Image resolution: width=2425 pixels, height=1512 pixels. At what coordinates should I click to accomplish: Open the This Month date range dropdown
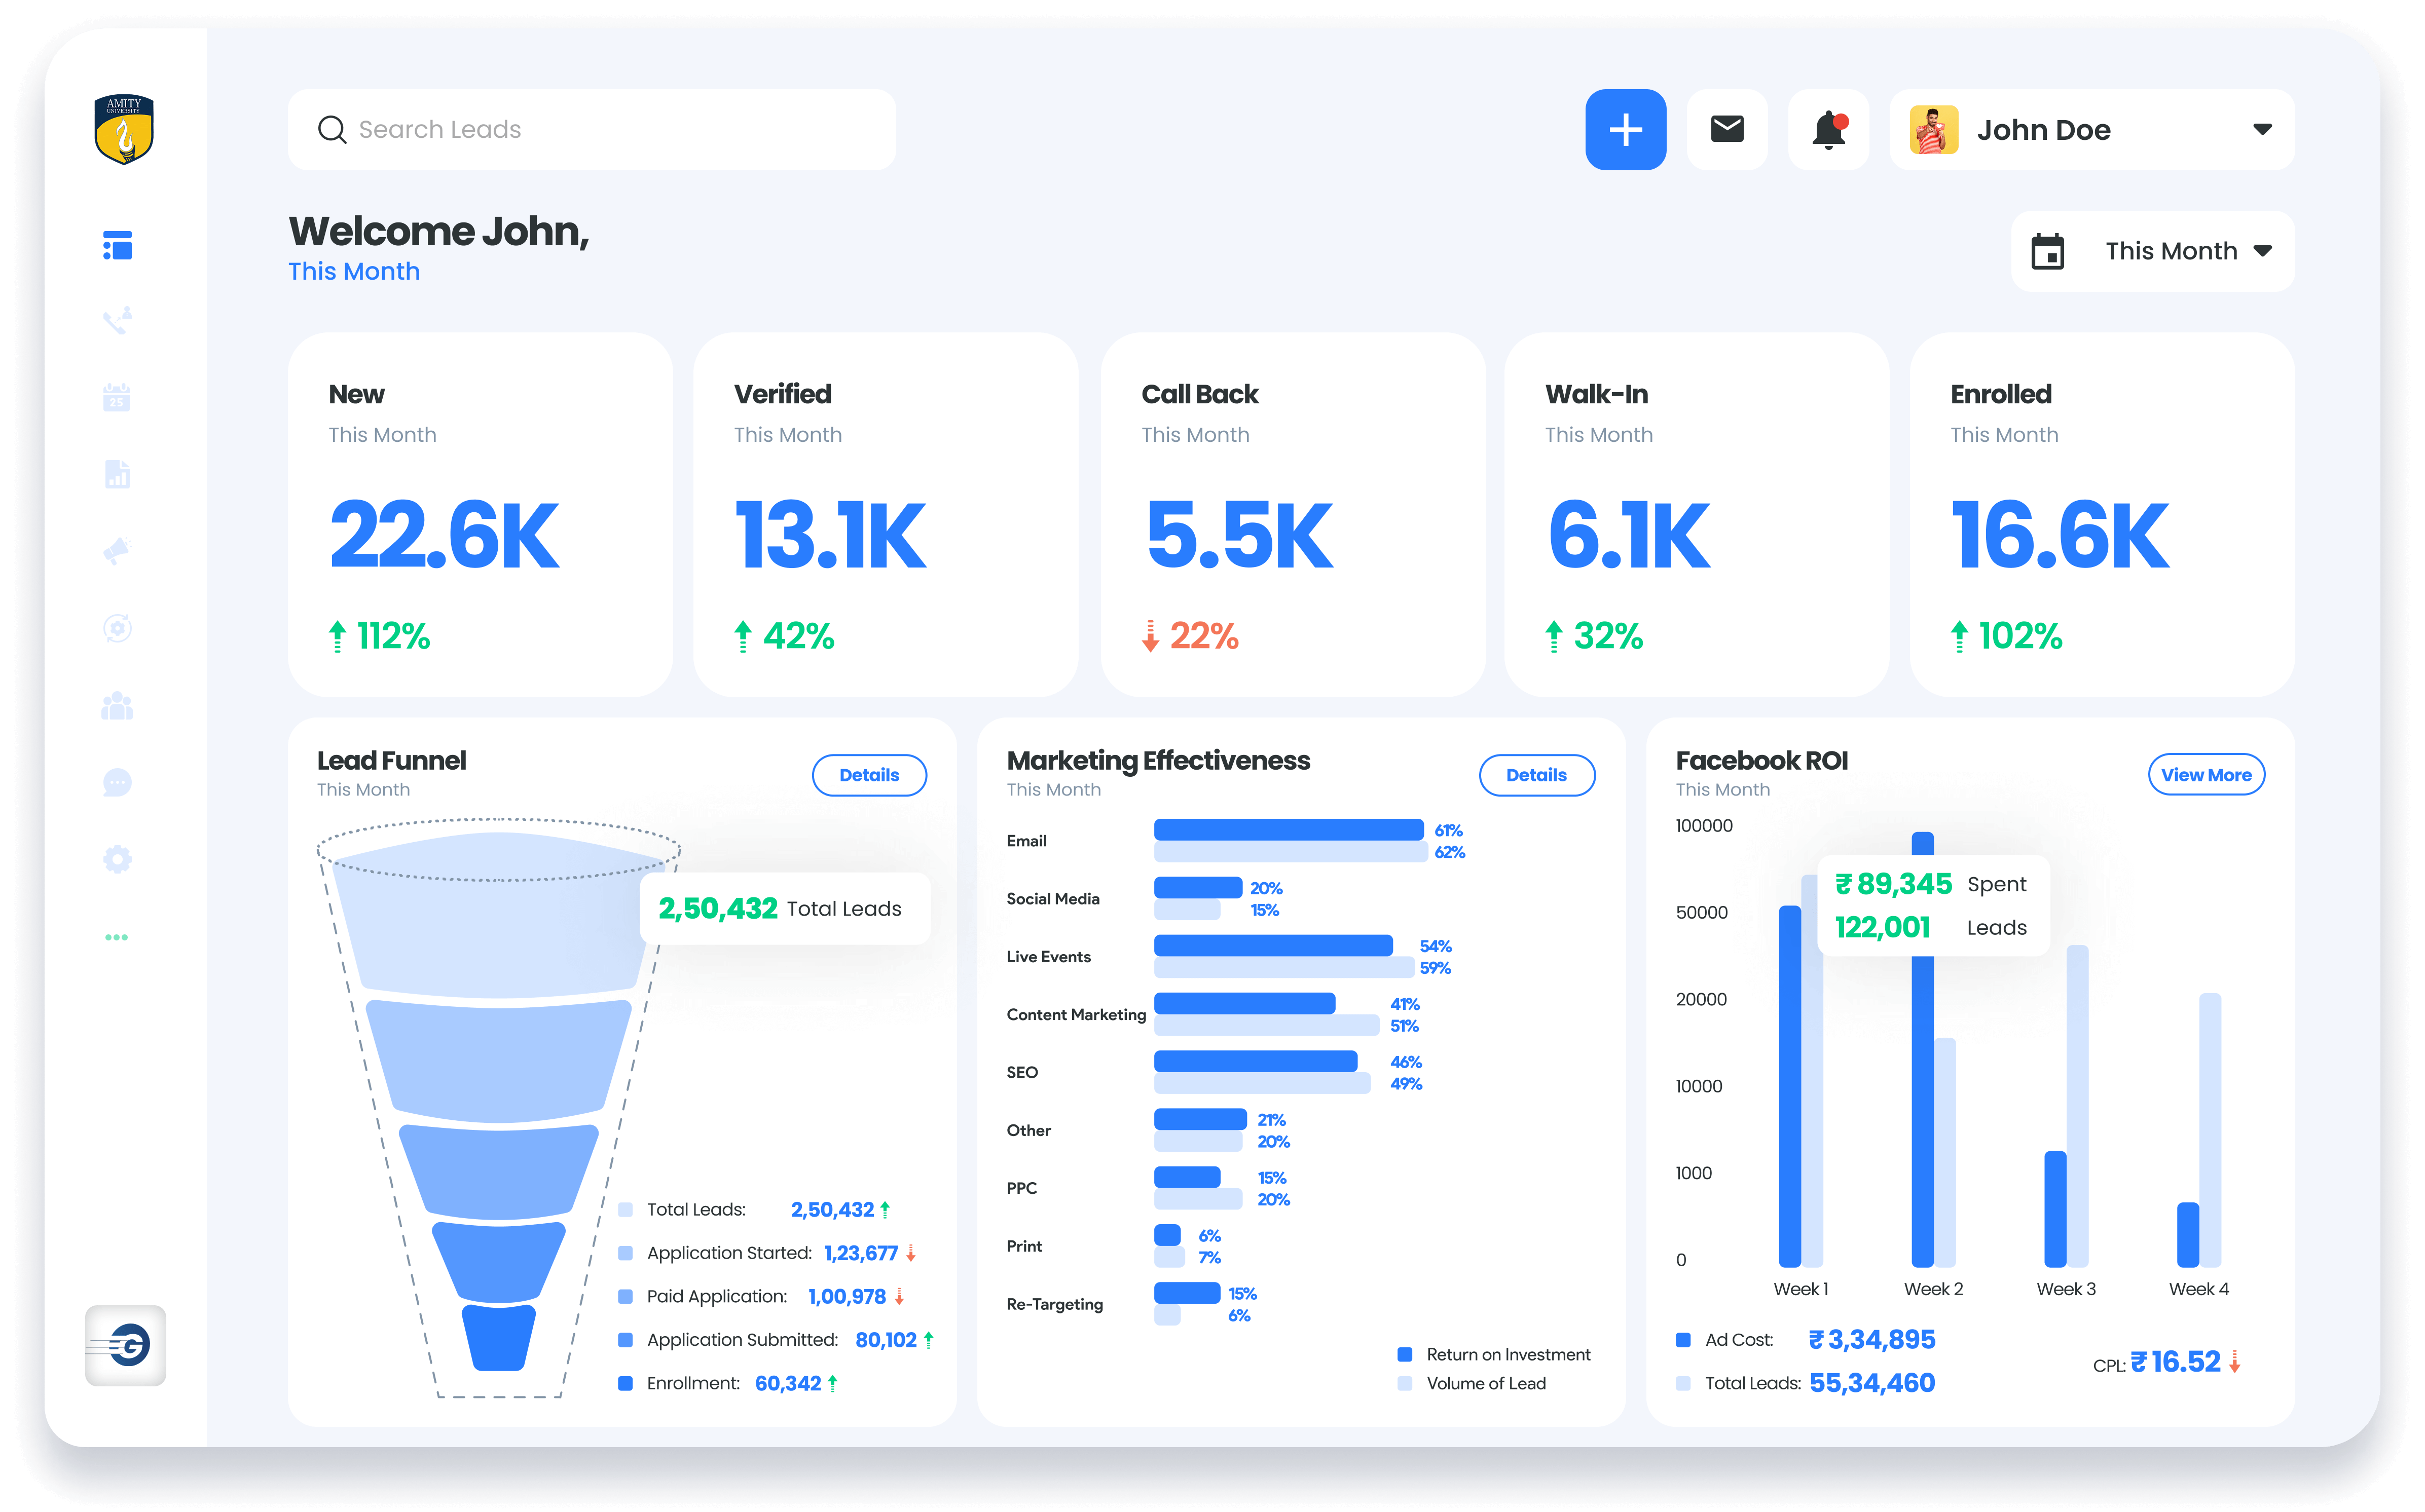(2152, 251)
